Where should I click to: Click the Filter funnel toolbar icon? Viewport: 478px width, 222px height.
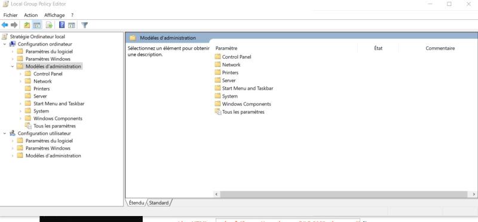click(84, 25)
